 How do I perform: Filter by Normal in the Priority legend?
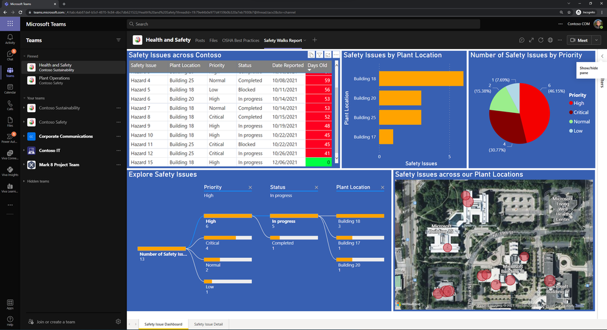click(580, 122)
